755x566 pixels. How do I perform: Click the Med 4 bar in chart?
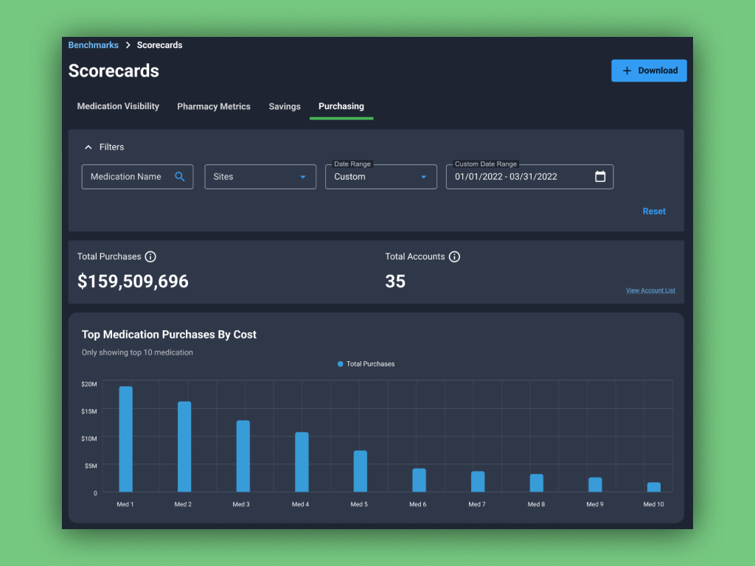[x=302, y=462]
